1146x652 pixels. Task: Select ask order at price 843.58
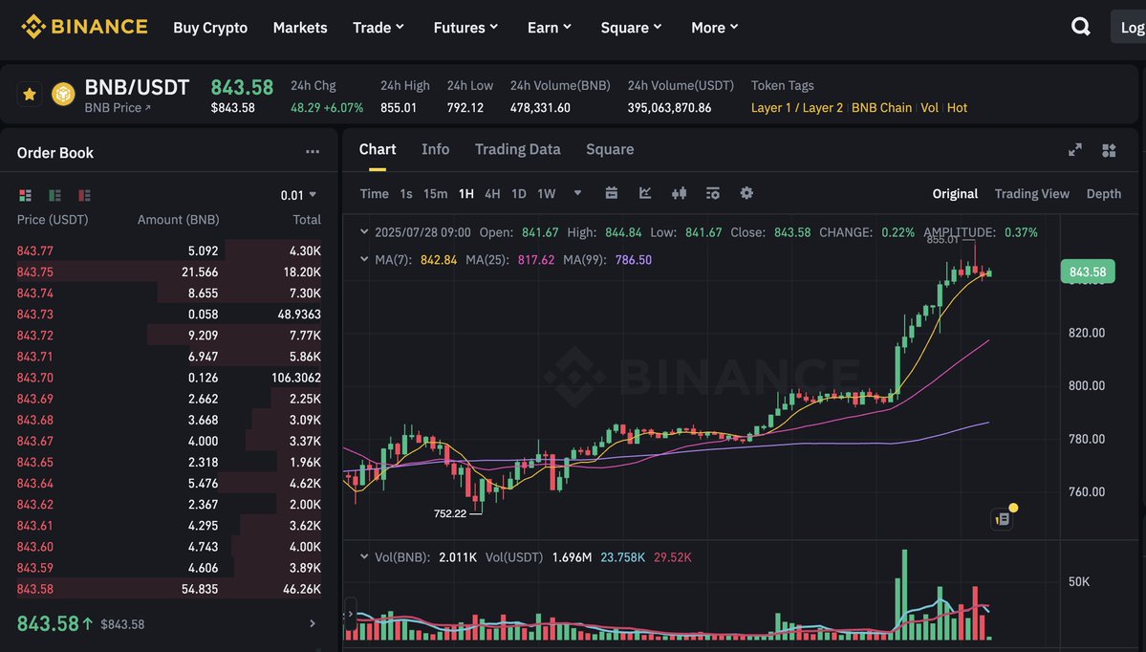(x=169, y=588)
